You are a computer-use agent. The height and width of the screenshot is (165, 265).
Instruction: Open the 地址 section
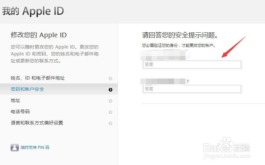(59, 100)
